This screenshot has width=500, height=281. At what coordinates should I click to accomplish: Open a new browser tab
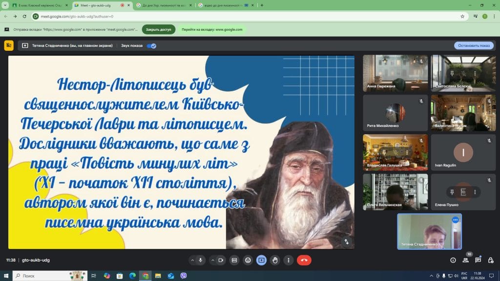pyautogui.click(x=262, y=5)
